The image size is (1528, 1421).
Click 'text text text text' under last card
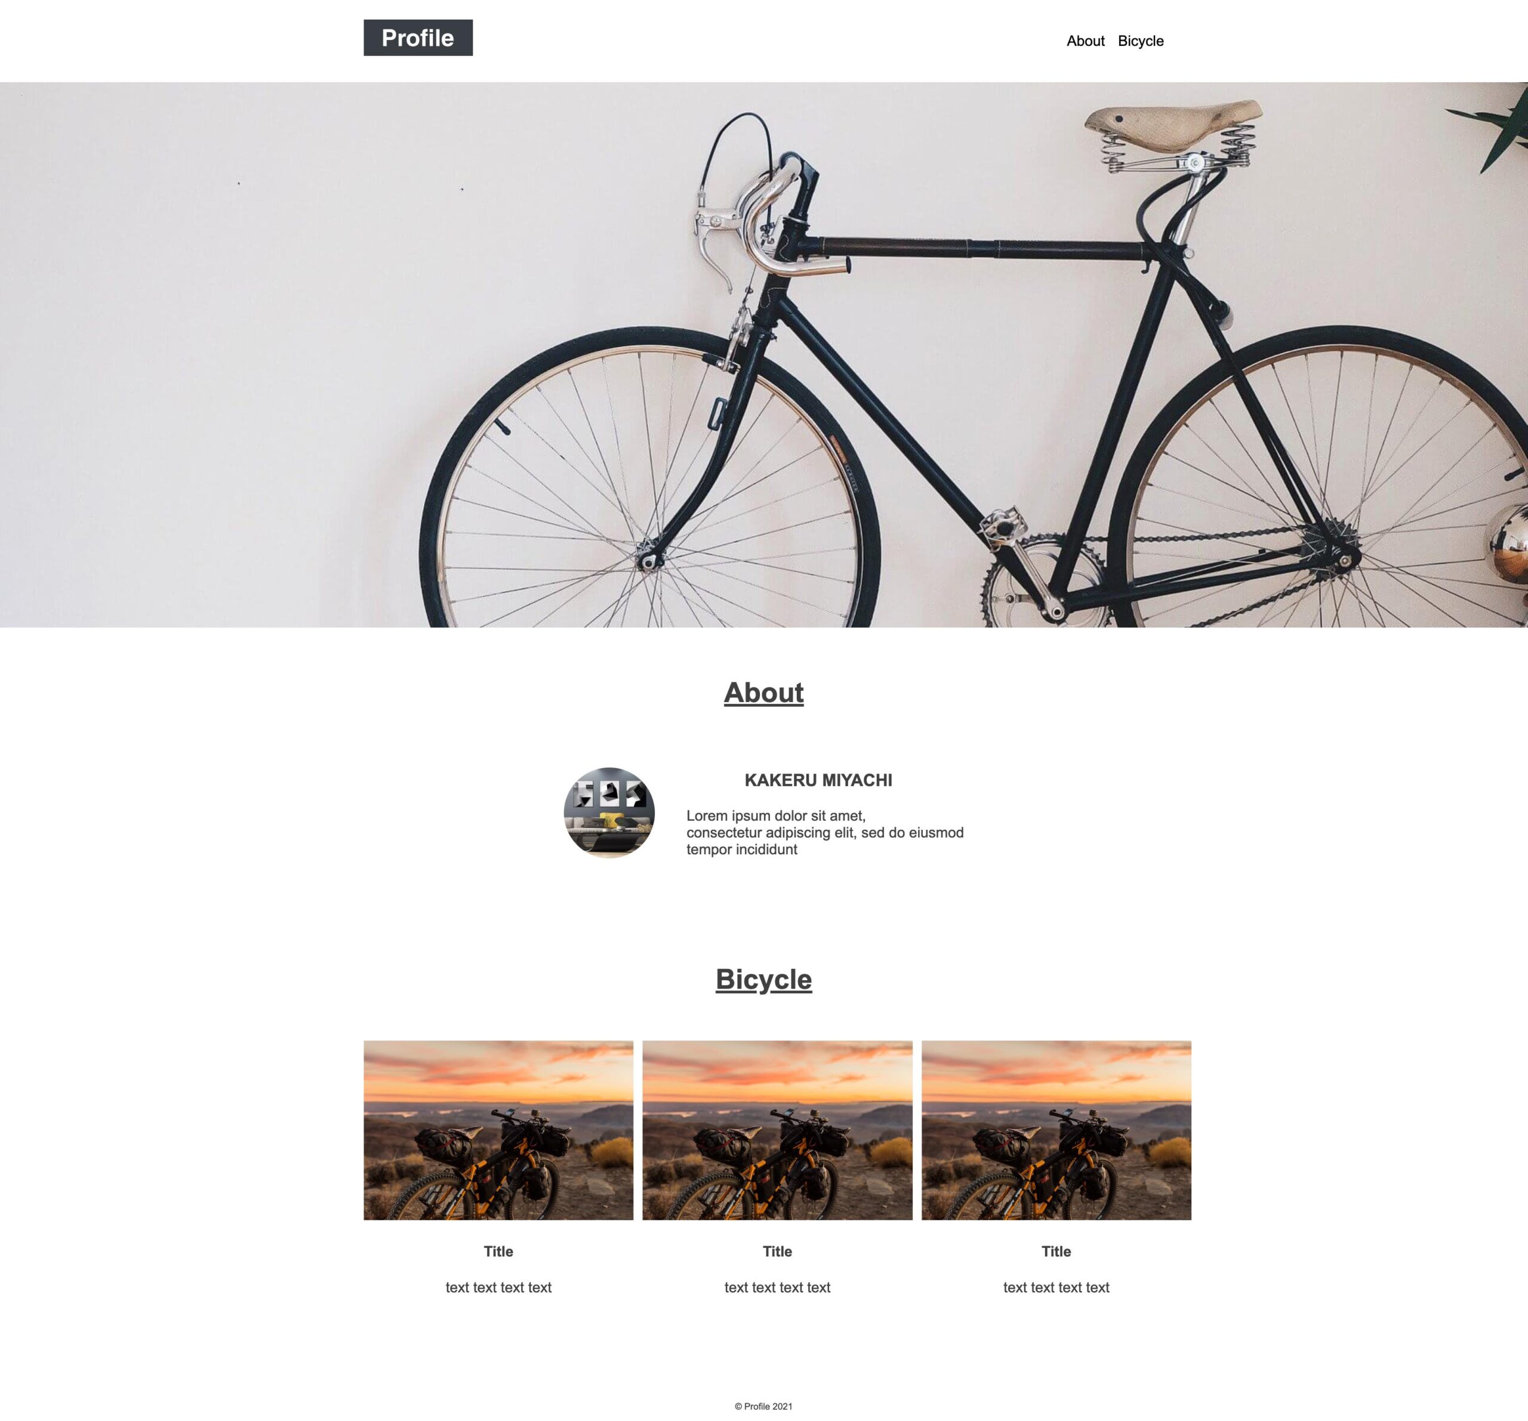pyautogui.click(x=1056, y=1287)
